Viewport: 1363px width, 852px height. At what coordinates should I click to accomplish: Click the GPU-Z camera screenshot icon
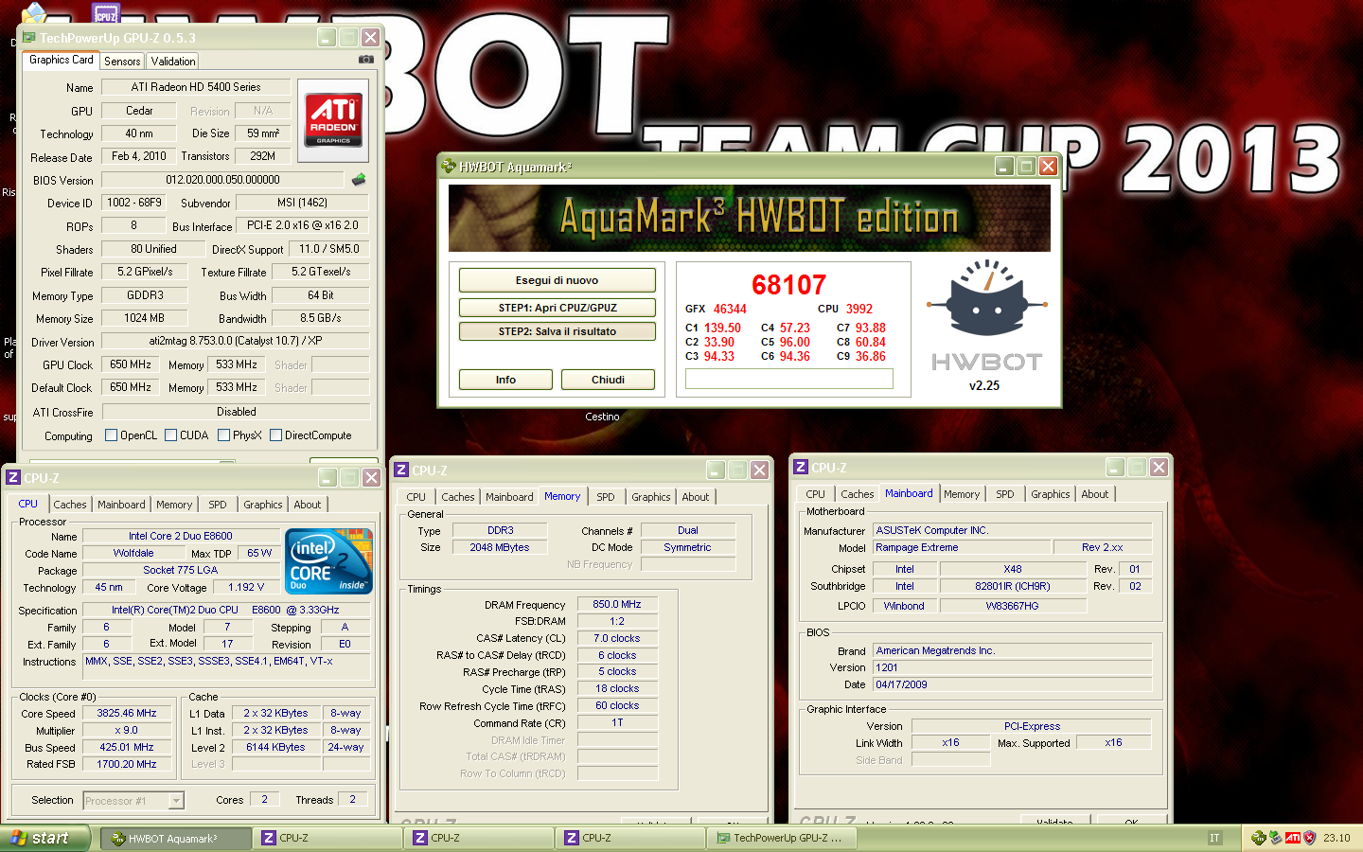pos(366,59)
